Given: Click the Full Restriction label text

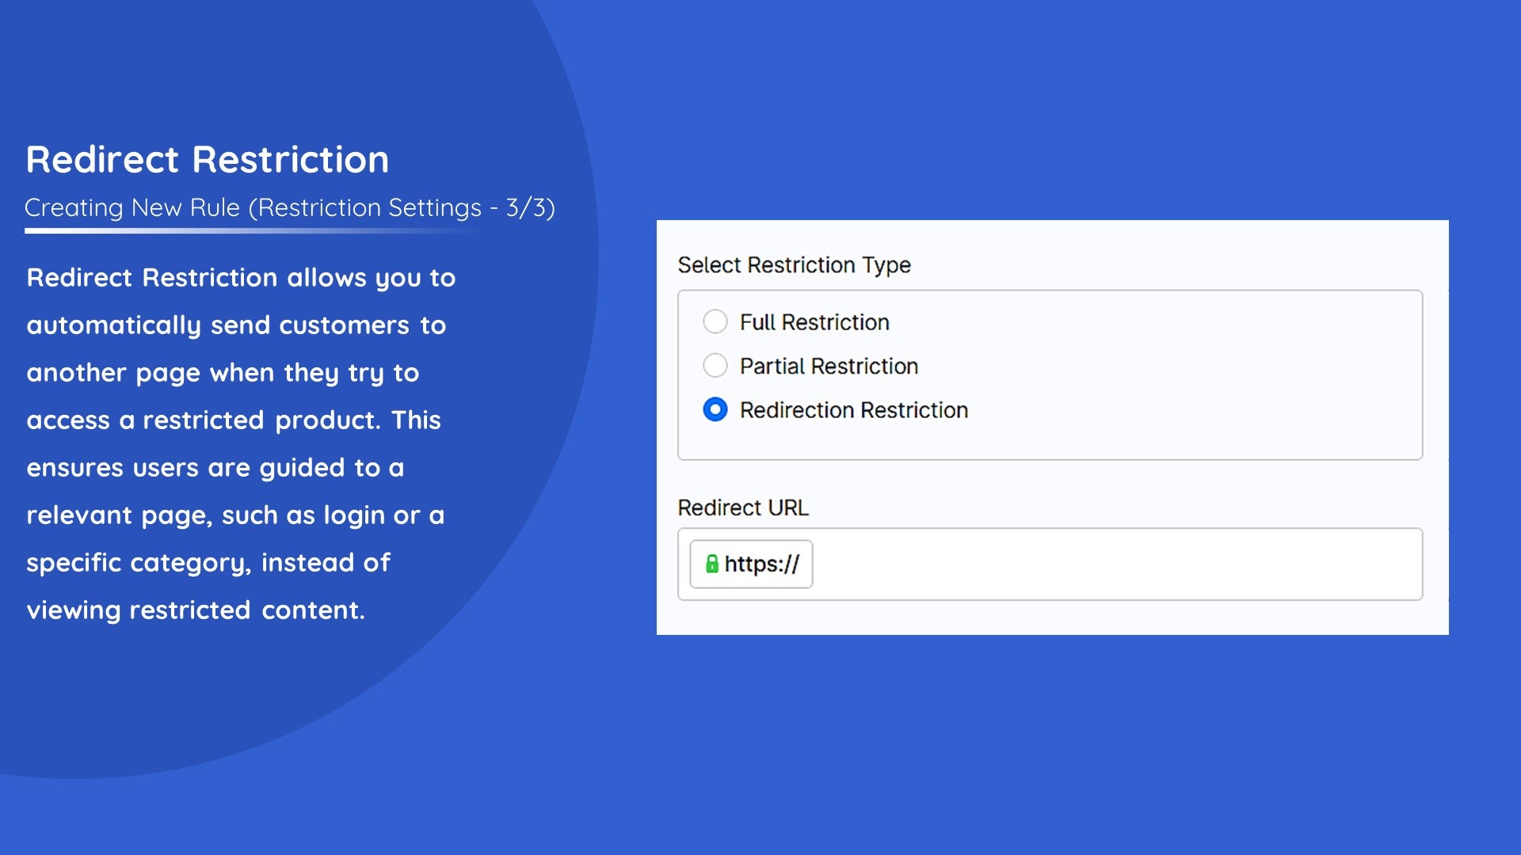Looking at the screenshot, I should point(814,322).
